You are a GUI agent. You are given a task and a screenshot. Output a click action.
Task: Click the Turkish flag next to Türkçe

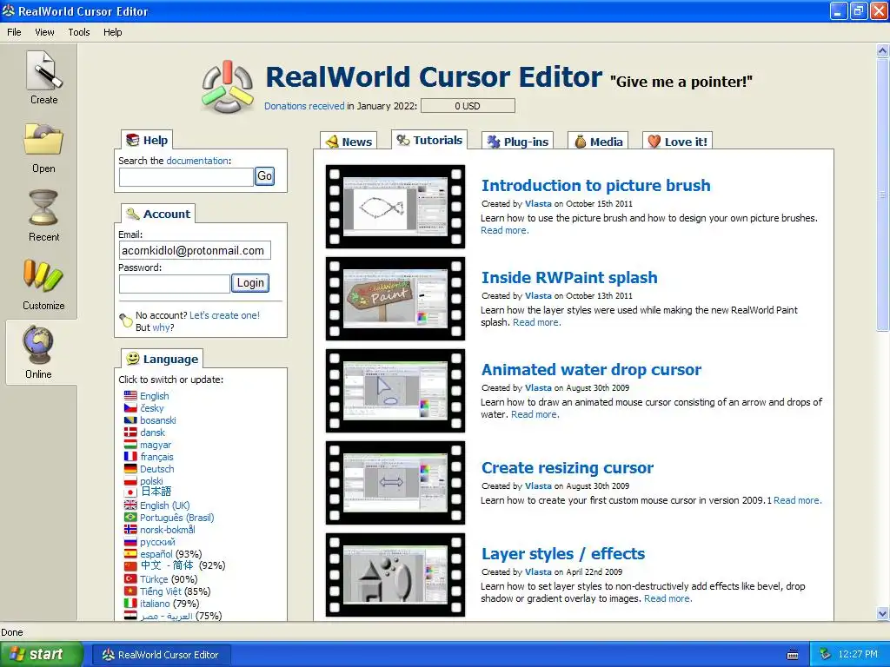(x=130, y=578)
